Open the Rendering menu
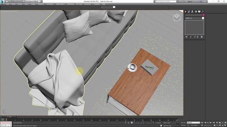The height and width of the screenshot is (127, 227). [x=71, y=4]
